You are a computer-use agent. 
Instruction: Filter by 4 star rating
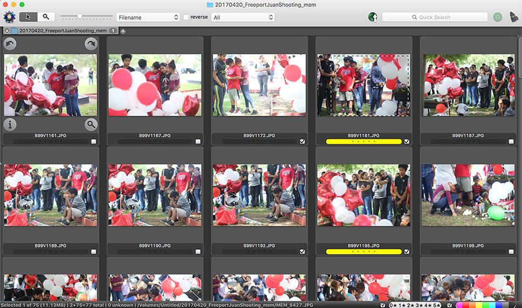tap(427, 305)
